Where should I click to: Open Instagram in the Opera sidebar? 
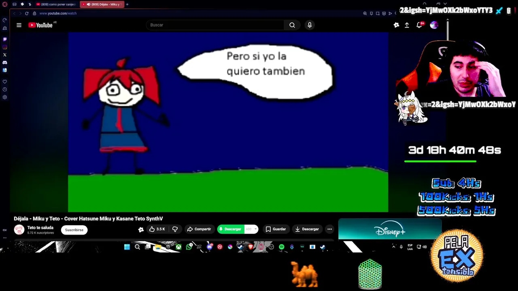pyautogui.click(x=5, y=47)
